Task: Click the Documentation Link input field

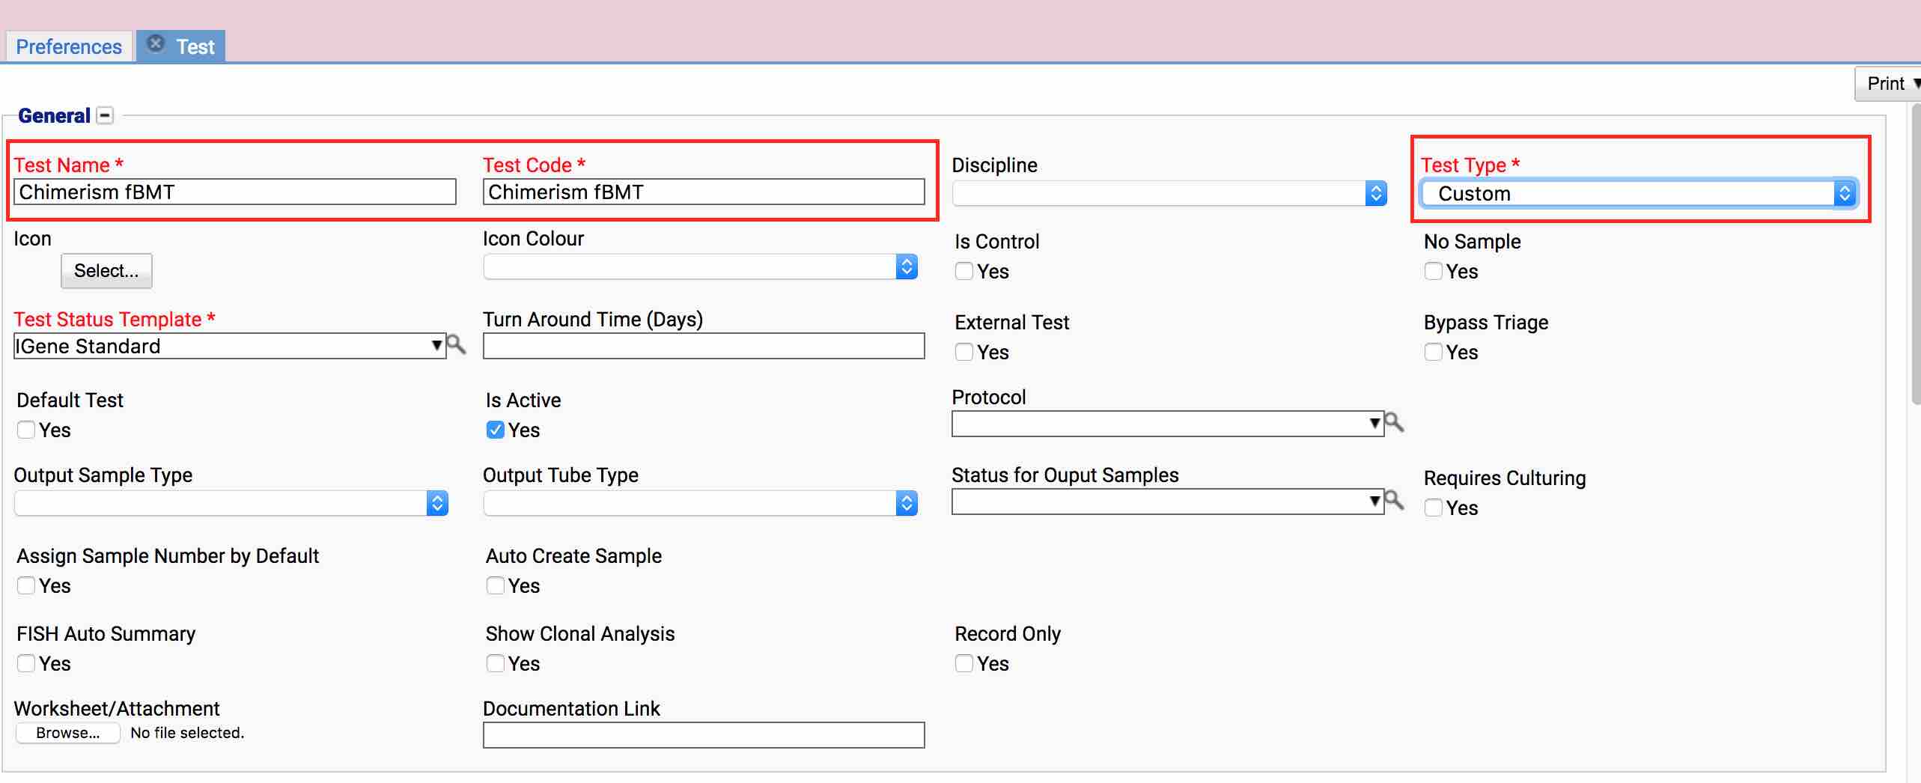Action: click(704, 735)
